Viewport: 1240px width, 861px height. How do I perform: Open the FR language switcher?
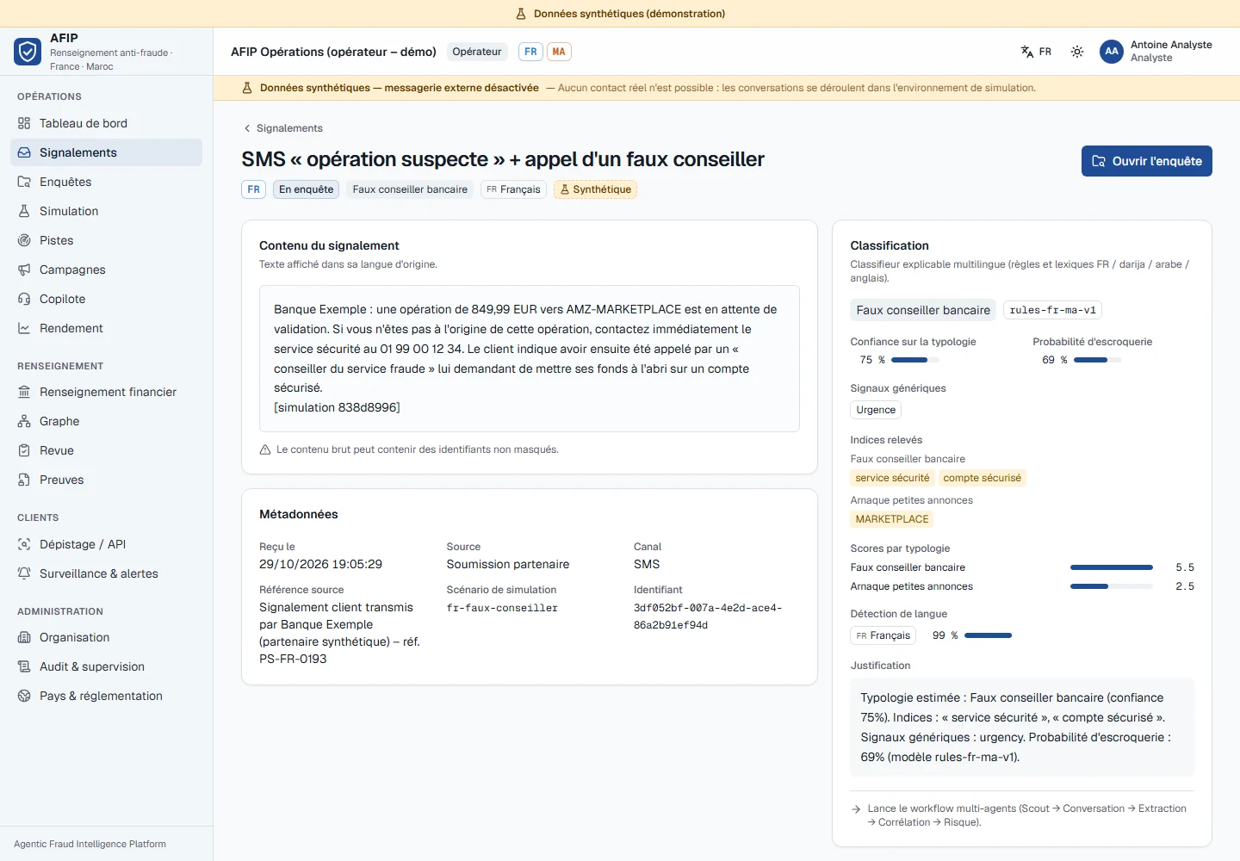pos(1036,52)
